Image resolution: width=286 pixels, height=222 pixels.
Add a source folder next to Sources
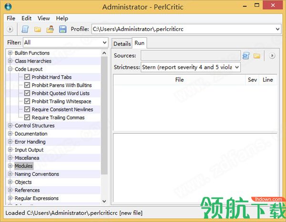point(257,55)
